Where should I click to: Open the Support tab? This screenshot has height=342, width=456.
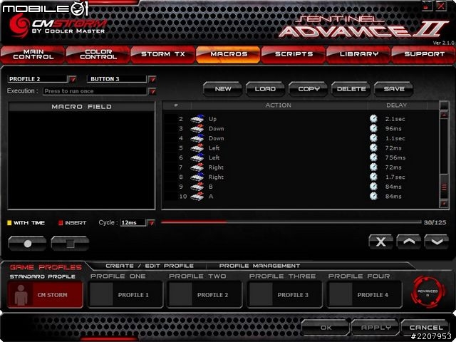423,54
